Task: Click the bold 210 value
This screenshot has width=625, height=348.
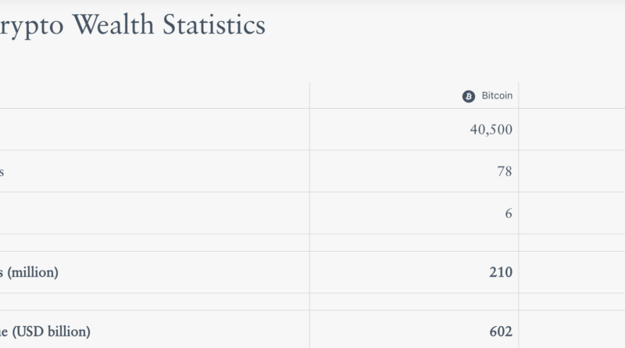Action: tap(501, 272)
